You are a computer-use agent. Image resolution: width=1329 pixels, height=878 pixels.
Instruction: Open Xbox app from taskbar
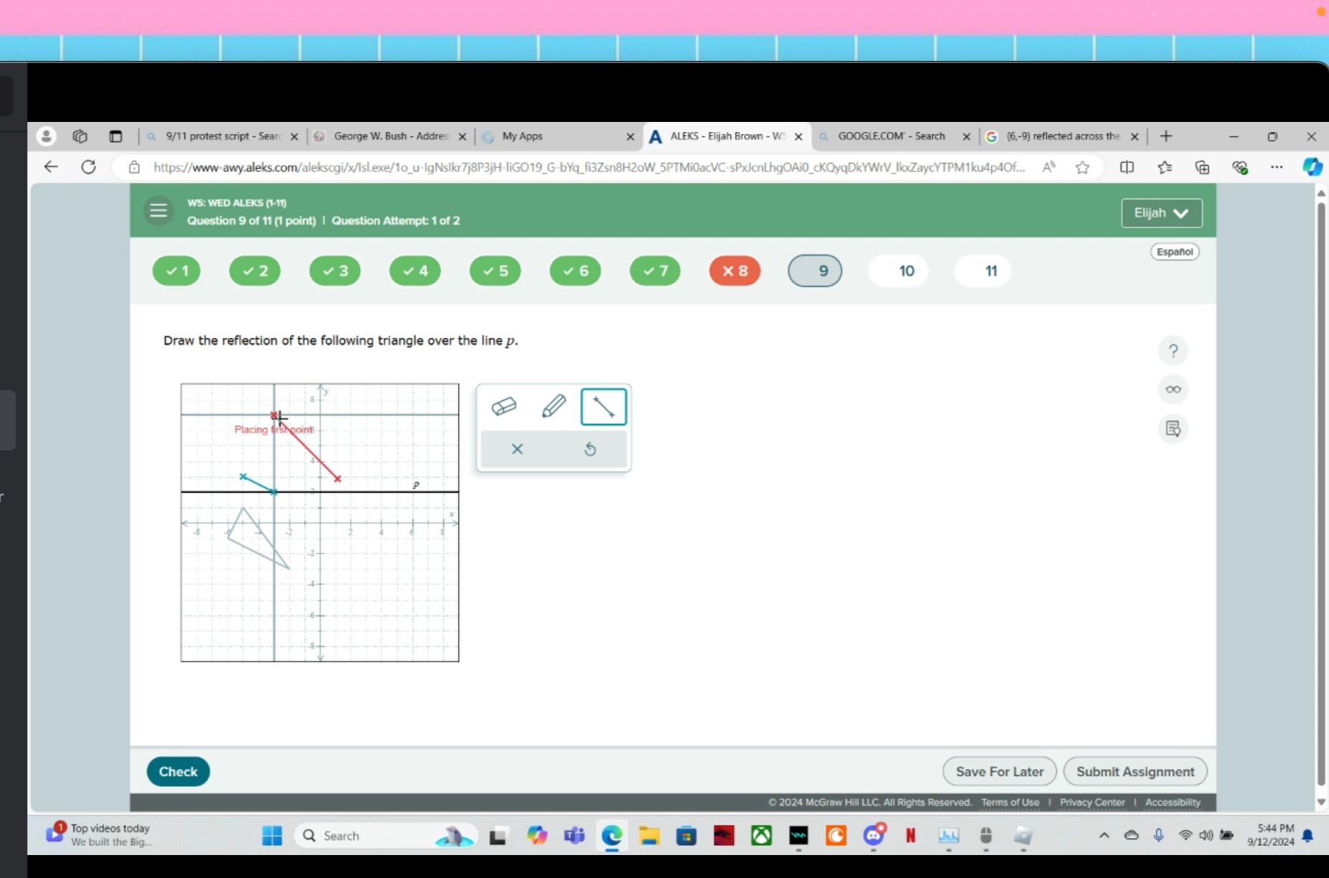point(762,836)
